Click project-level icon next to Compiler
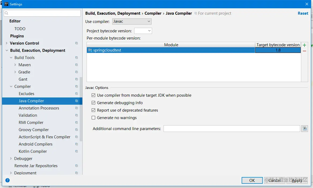Image resolution: width=313 pixels, height=188 pixels. [x=76, y=86]
